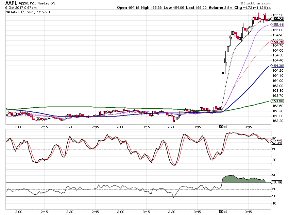Click the 154.50 price axis label
The width and height of the screenshot is (289, 215).
tap(278, 55)
